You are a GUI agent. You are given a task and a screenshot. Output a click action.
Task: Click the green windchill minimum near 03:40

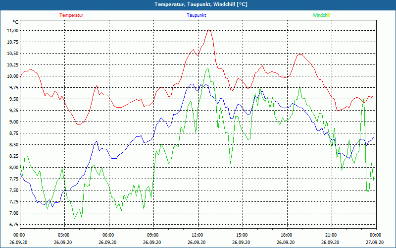tap(75, 219)
